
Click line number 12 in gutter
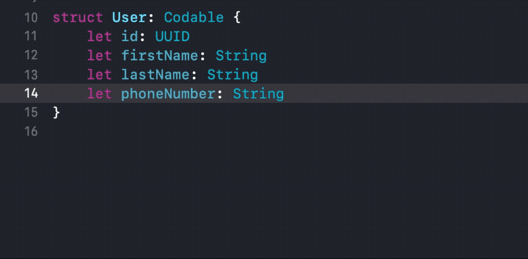pyautogui.click(x=31, y=55)
